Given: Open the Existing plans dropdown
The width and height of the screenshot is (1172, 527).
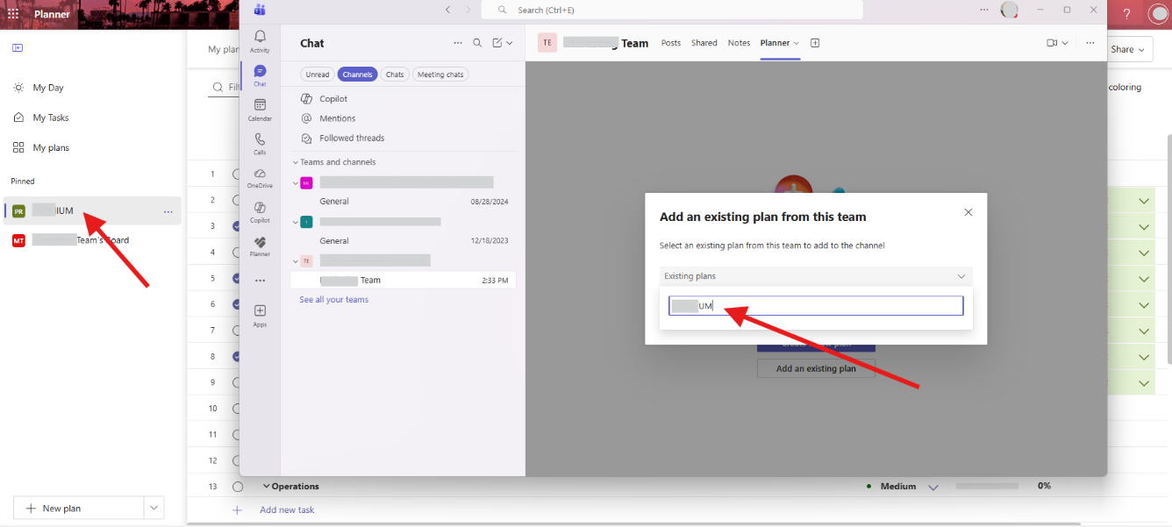Looking at the screenshot, I should click(816, 276).
